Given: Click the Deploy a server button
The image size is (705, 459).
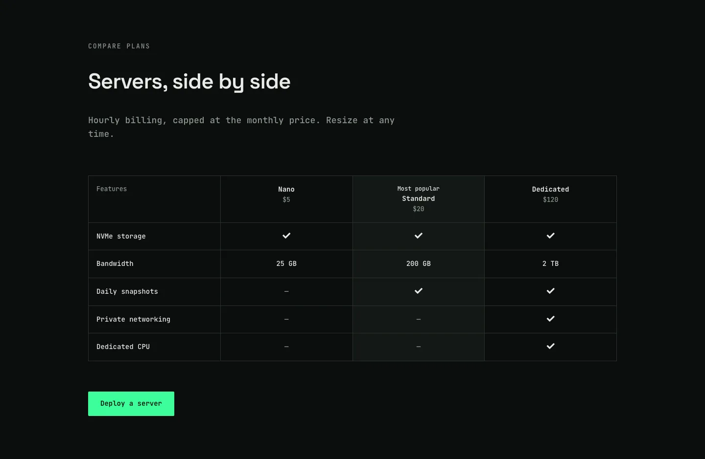Looking at the screenshot, I should point(131,404).
